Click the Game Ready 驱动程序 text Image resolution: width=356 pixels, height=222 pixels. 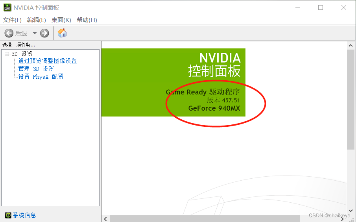tap(203, 92)
